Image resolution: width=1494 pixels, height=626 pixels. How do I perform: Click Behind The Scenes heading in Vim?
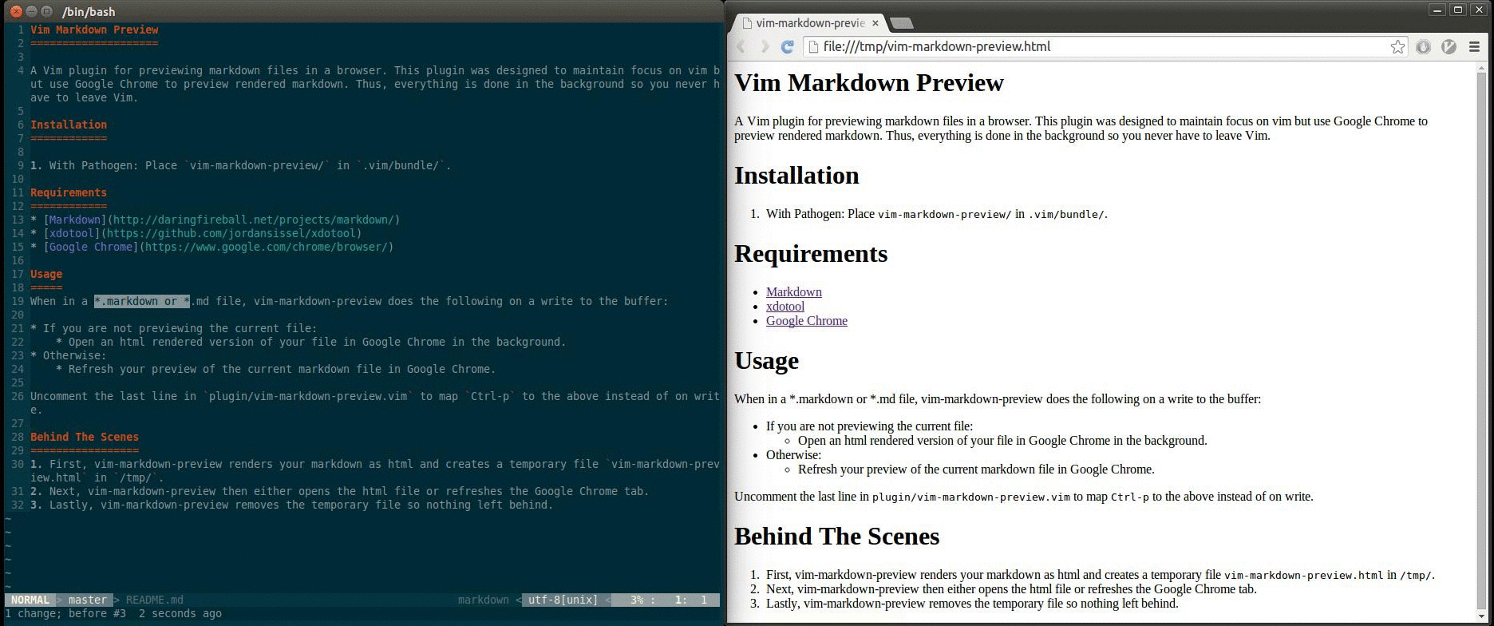[x=85, y=437]
